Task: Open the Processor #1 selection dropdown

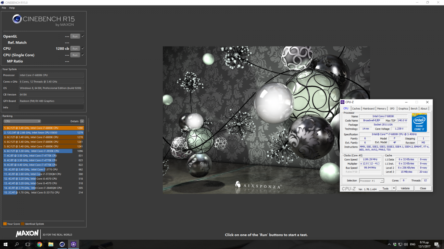Action: (x=371, y=180)
